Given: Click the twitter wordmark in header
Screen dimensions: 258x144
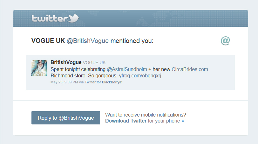Looking at the screenshot, I should pyautogui.click(x=49, y=19).
